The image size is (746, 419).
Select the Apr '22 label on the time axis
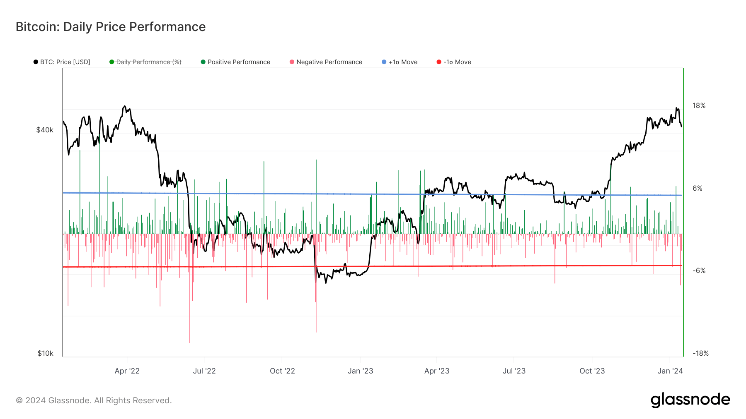127,371
